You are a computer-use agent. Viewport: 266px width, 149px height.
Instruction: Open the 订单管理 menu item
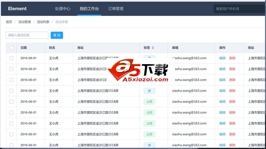tap(116, 9)
